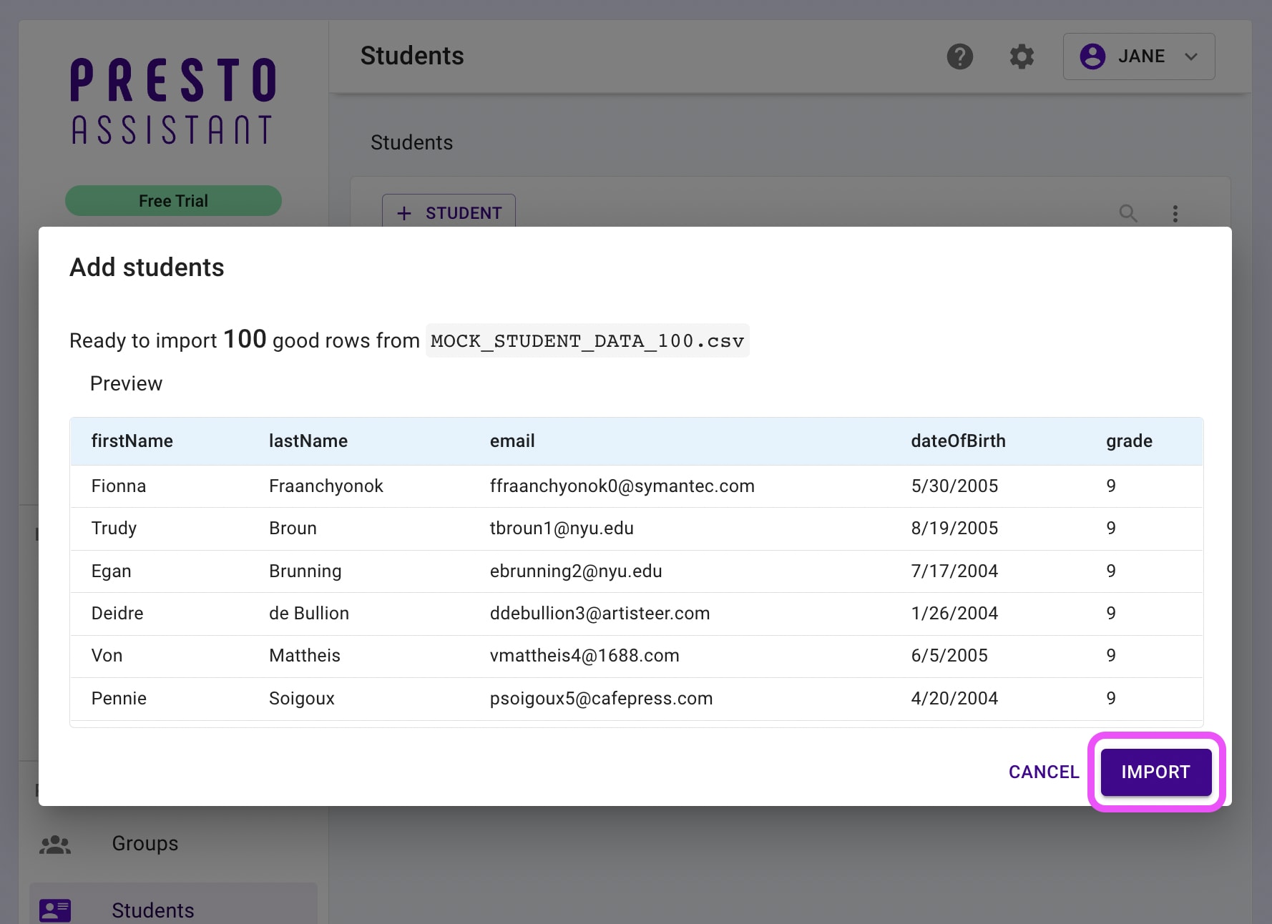Click ffraanchyonok0@symantec.com email cell
This screenshot has width=1272, height=924.
tap(622, 486)
